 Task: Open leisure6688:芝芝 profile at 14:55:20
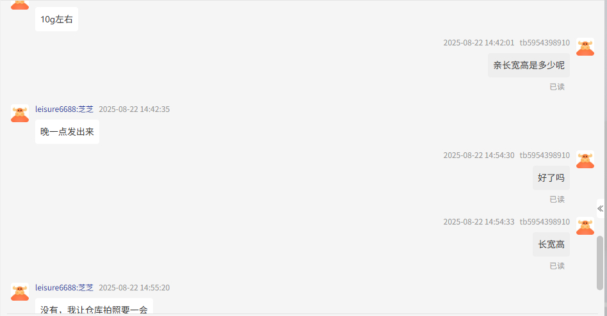64,287
